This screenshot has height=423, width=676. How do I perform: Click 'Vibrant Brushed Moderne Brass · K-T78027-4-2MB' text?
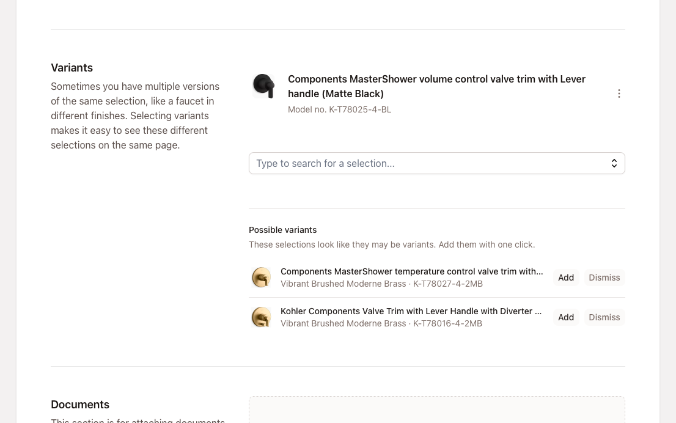click(381, 284)
